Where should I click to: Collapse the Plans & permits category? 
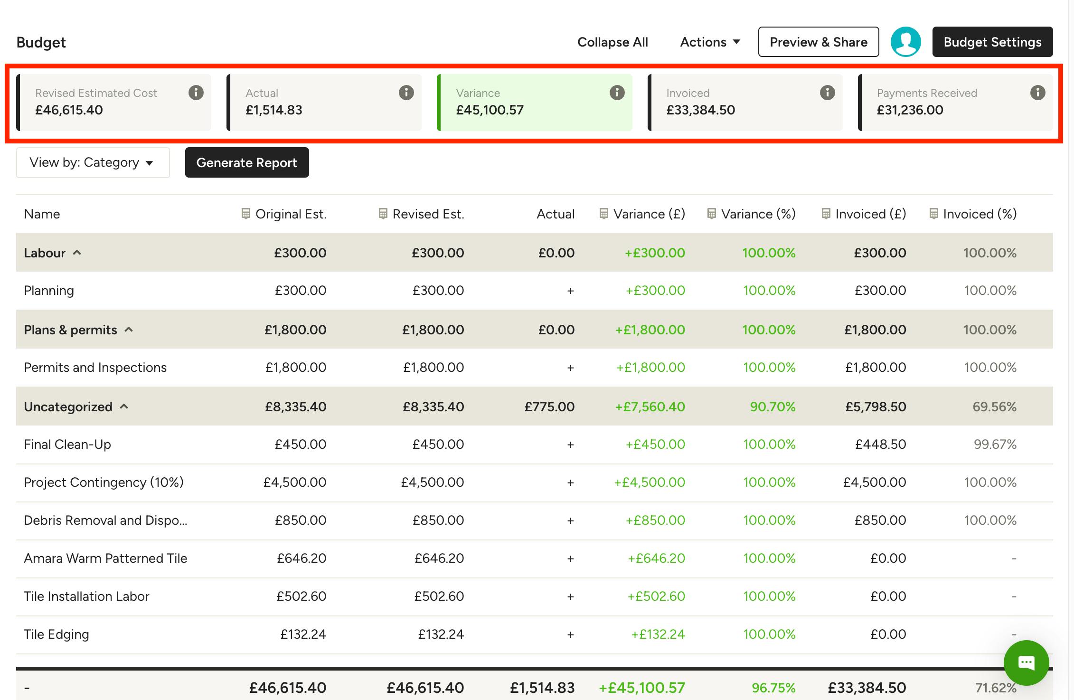point(129,330)
